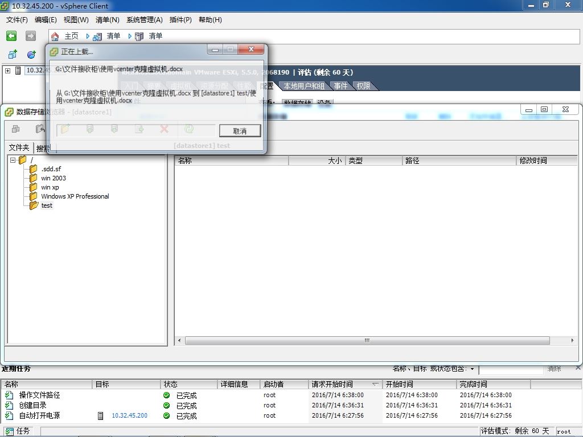
Task: Click the 路径 column header
Action: point(459,160)
